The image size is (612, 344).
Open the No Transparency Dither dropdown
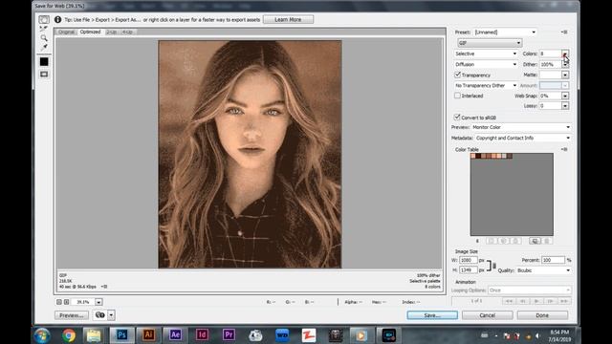coord(486,85)
